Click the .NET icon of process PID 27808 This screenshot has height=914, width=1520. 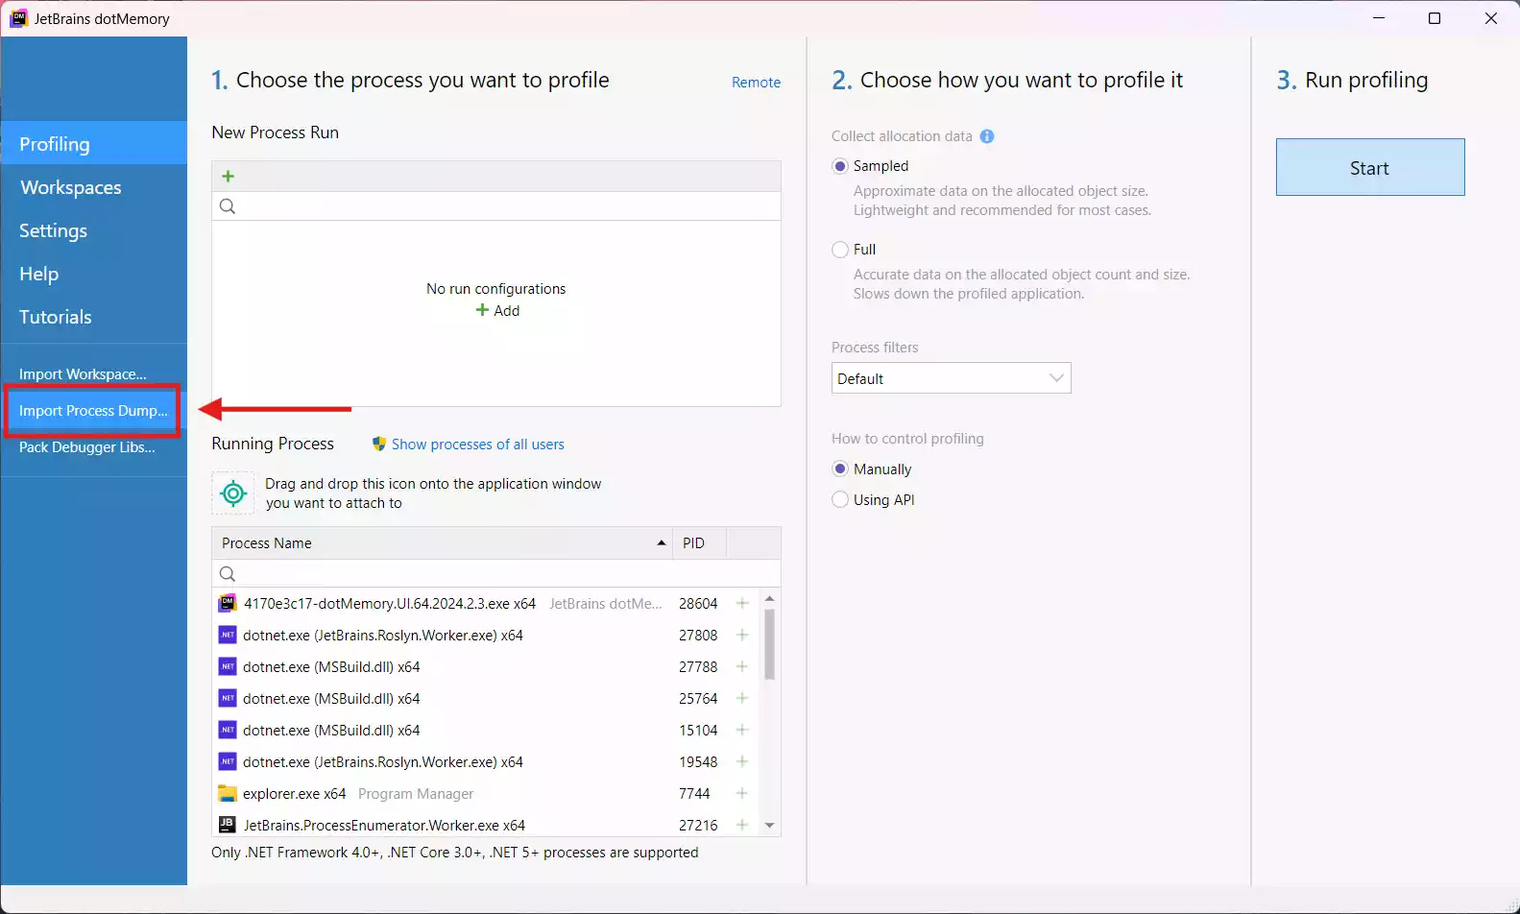tap(228, 636)
